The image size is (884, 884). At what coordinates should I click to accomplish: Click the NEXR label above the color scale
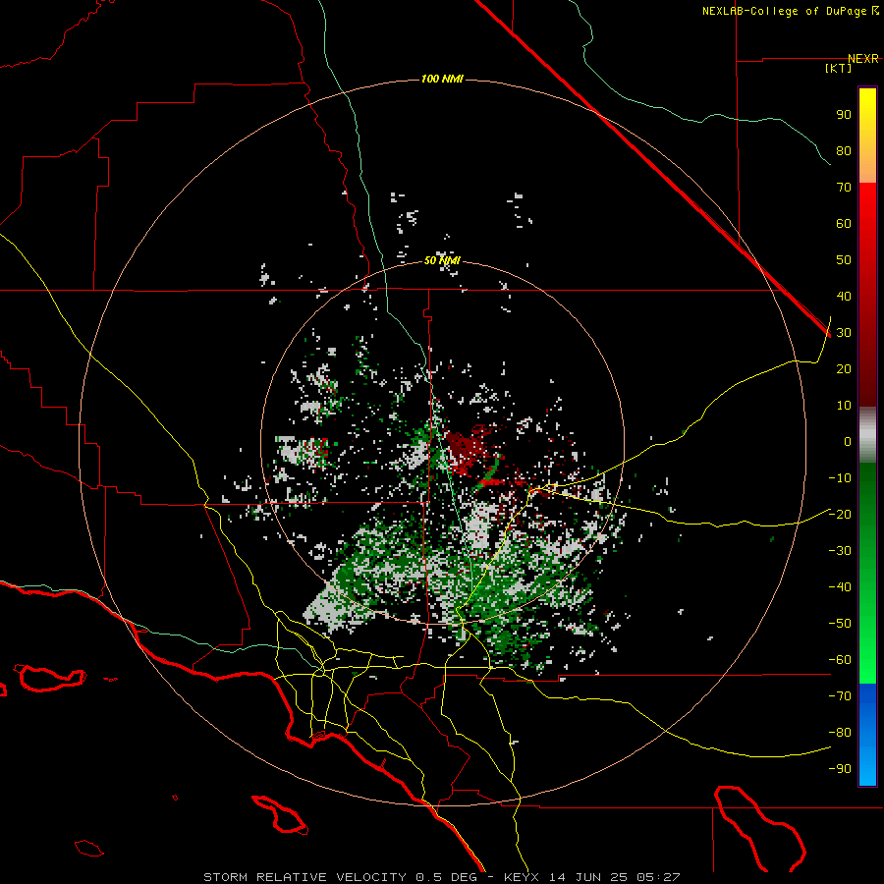[863, 59]
